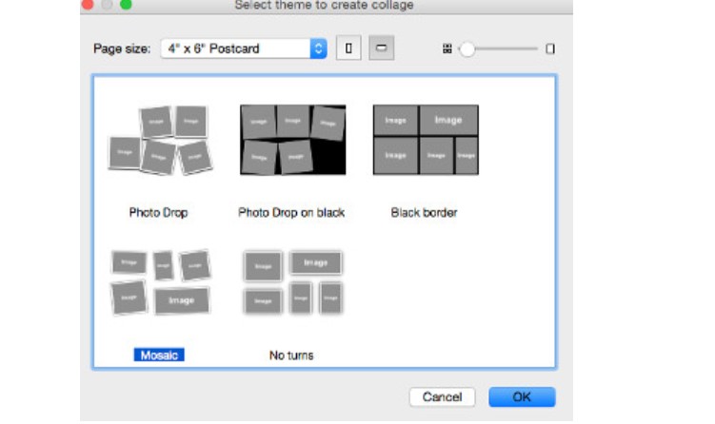Choose the No turns theme thumbnail

click(292, 282)
